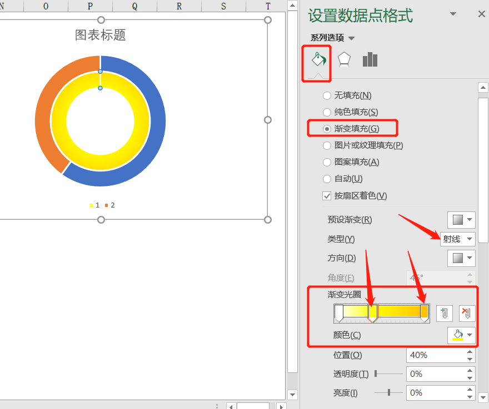Select the middle yellow gradient stop

pos(373,313)
